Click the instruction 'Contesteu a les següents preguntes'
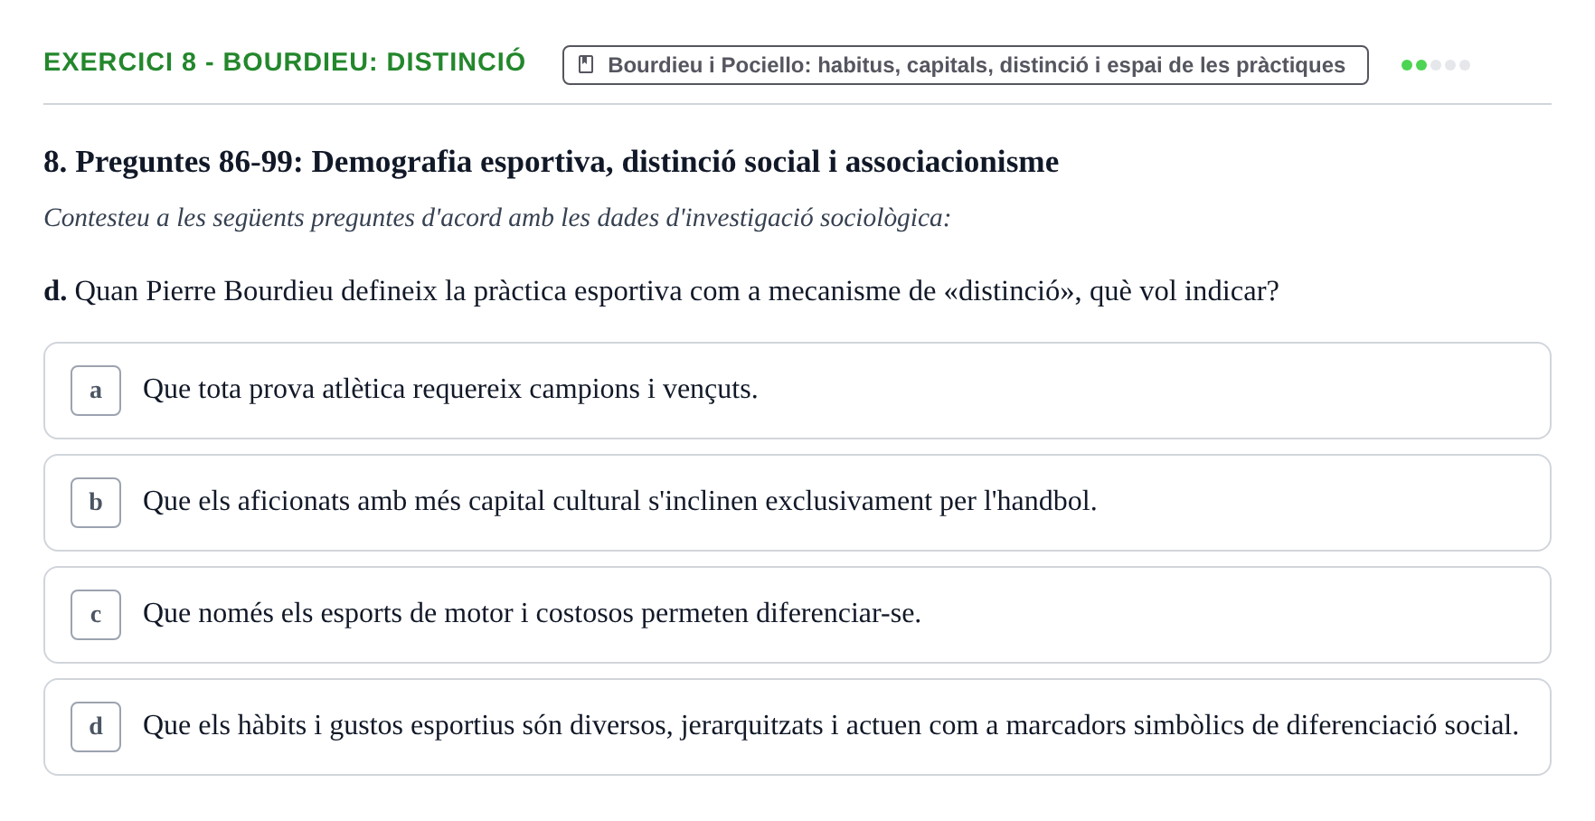This screenshot has height=821, width=1595. click(x=496, y=218)
